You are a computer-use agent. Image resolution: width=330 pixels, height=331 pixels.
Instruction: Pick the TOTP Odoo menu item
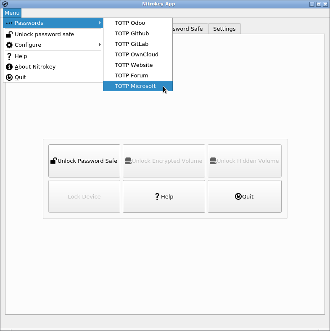tap(129, 23)
